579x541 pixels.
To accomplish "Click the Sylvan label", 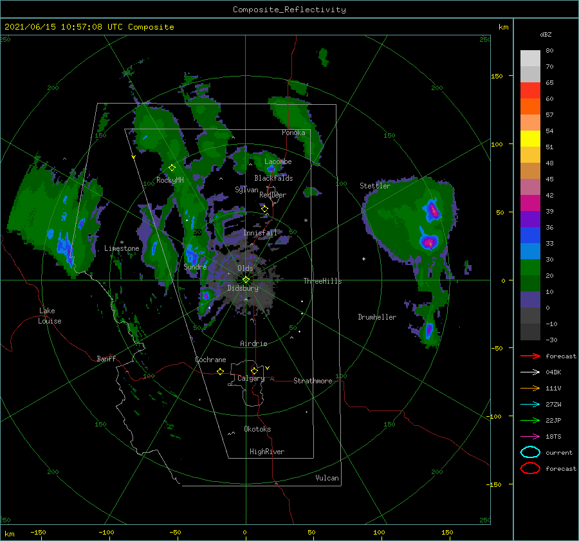I will point(246,190).
